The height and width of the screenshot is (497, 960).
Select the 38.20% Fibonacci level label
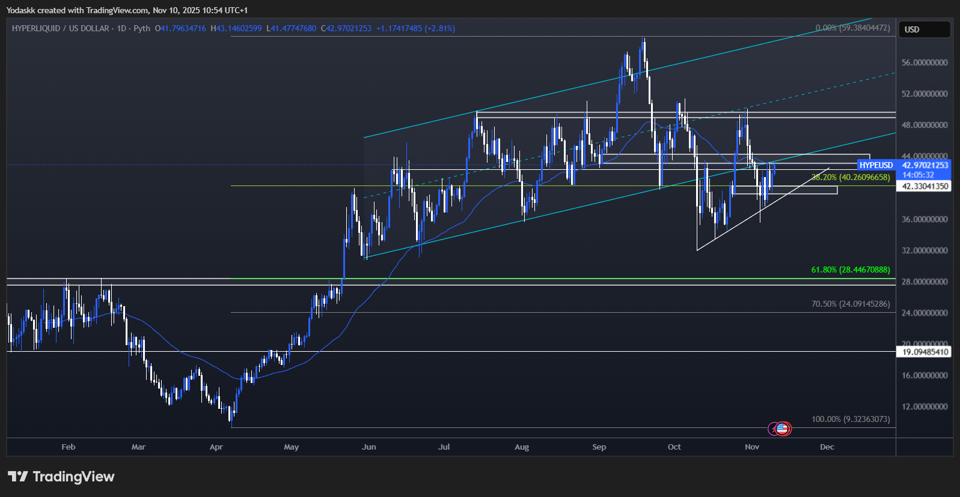pos(850,177)
